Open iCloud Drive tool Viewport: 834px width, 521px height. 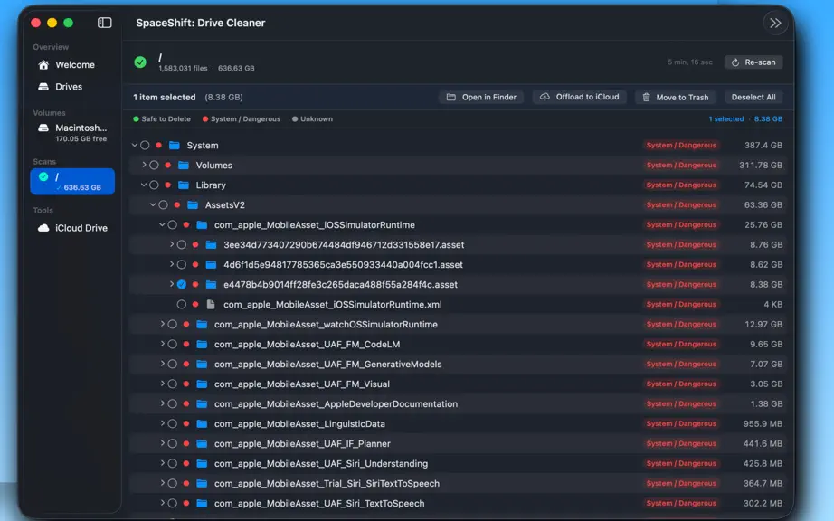72,228
